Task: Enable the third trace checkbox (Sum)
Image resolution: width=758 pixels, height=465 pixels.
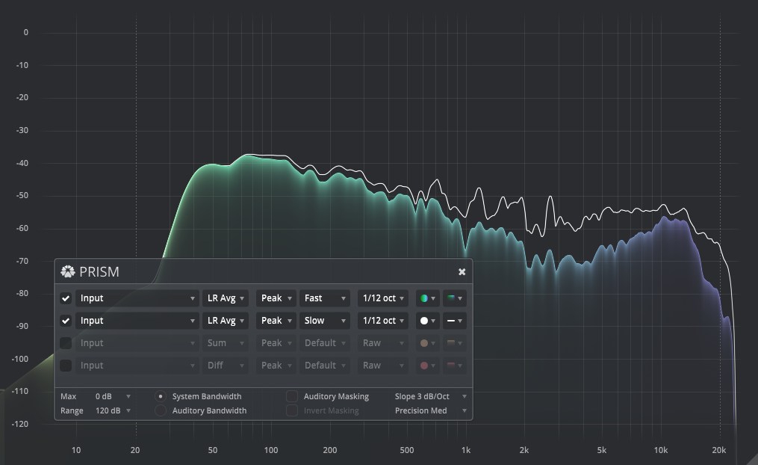Action: click(66, 343)
